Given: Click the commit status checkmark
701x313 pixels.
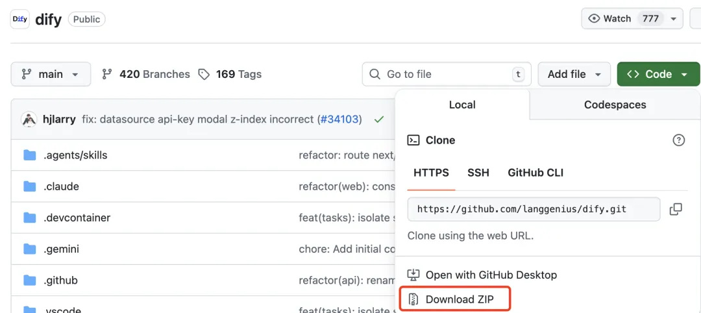Looking at the screenshot, I should click(379, 119).
